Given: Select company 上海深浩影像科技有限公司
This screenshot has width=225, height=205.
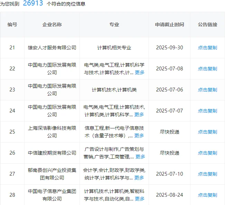Looking at the screenshot, I should coord(52,132).
